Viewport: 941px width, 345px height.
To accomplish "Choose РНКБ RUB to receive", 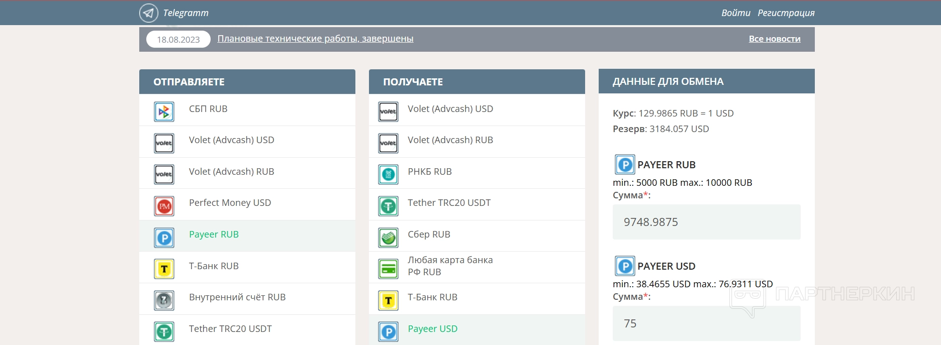I will [477, 173].
